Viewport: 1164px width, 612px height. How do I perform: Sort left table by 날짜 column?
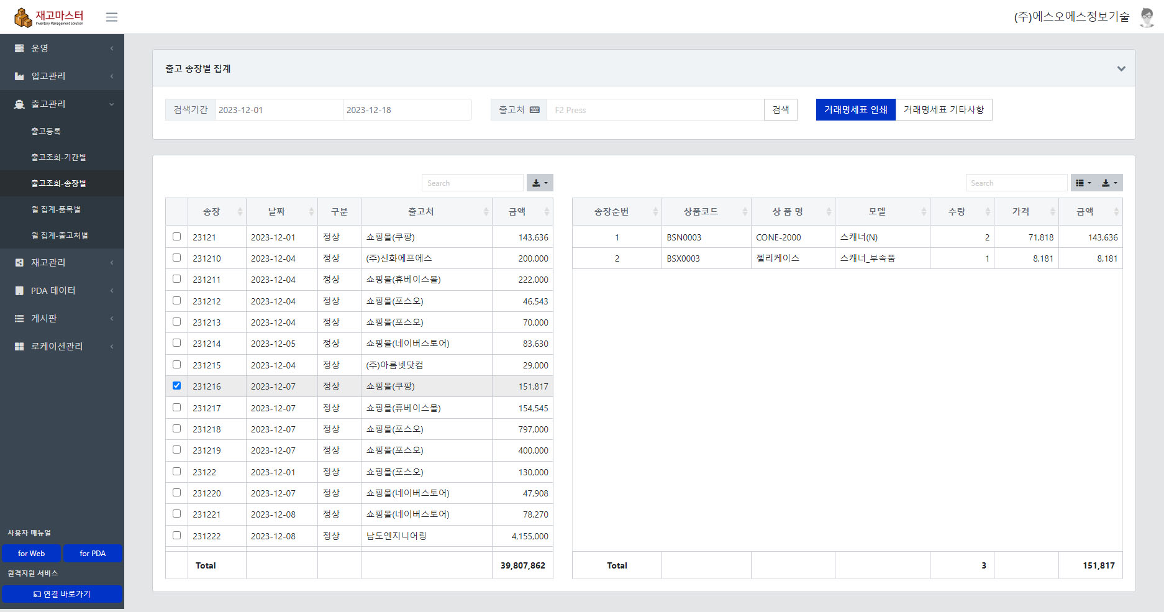coord(282,212)
